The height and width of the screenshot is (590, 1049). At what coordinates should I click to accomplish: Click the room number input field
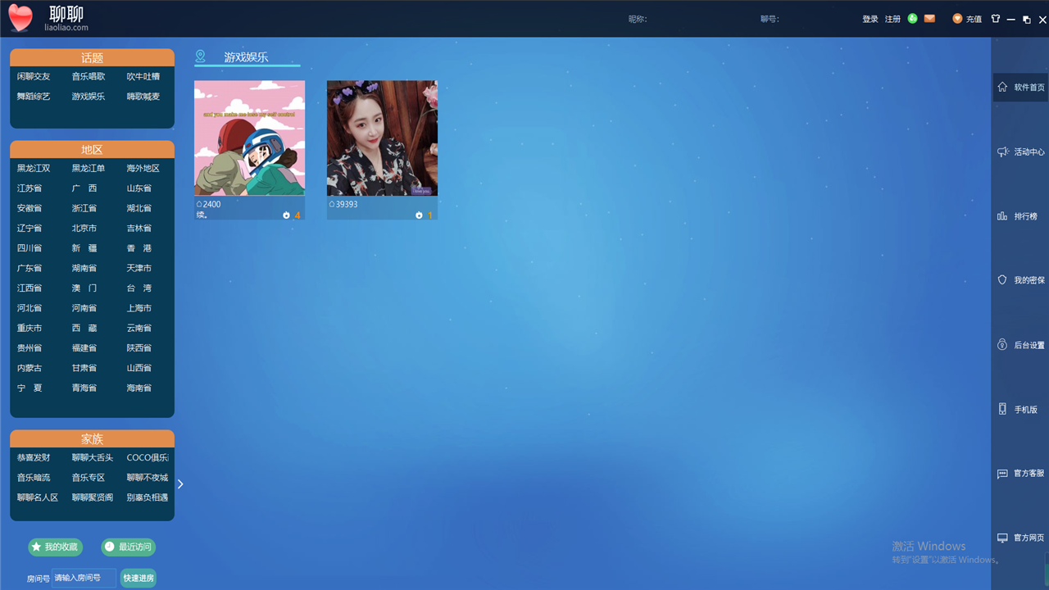(x=83, y=578)
